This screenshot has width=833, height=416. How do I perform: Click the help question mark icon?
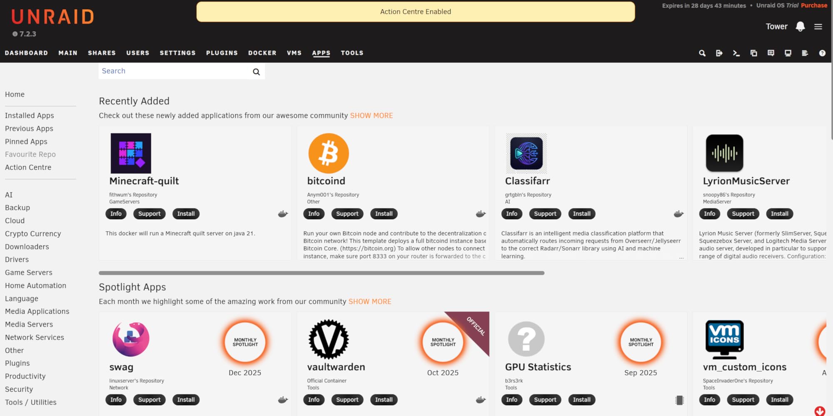point(822,53)
